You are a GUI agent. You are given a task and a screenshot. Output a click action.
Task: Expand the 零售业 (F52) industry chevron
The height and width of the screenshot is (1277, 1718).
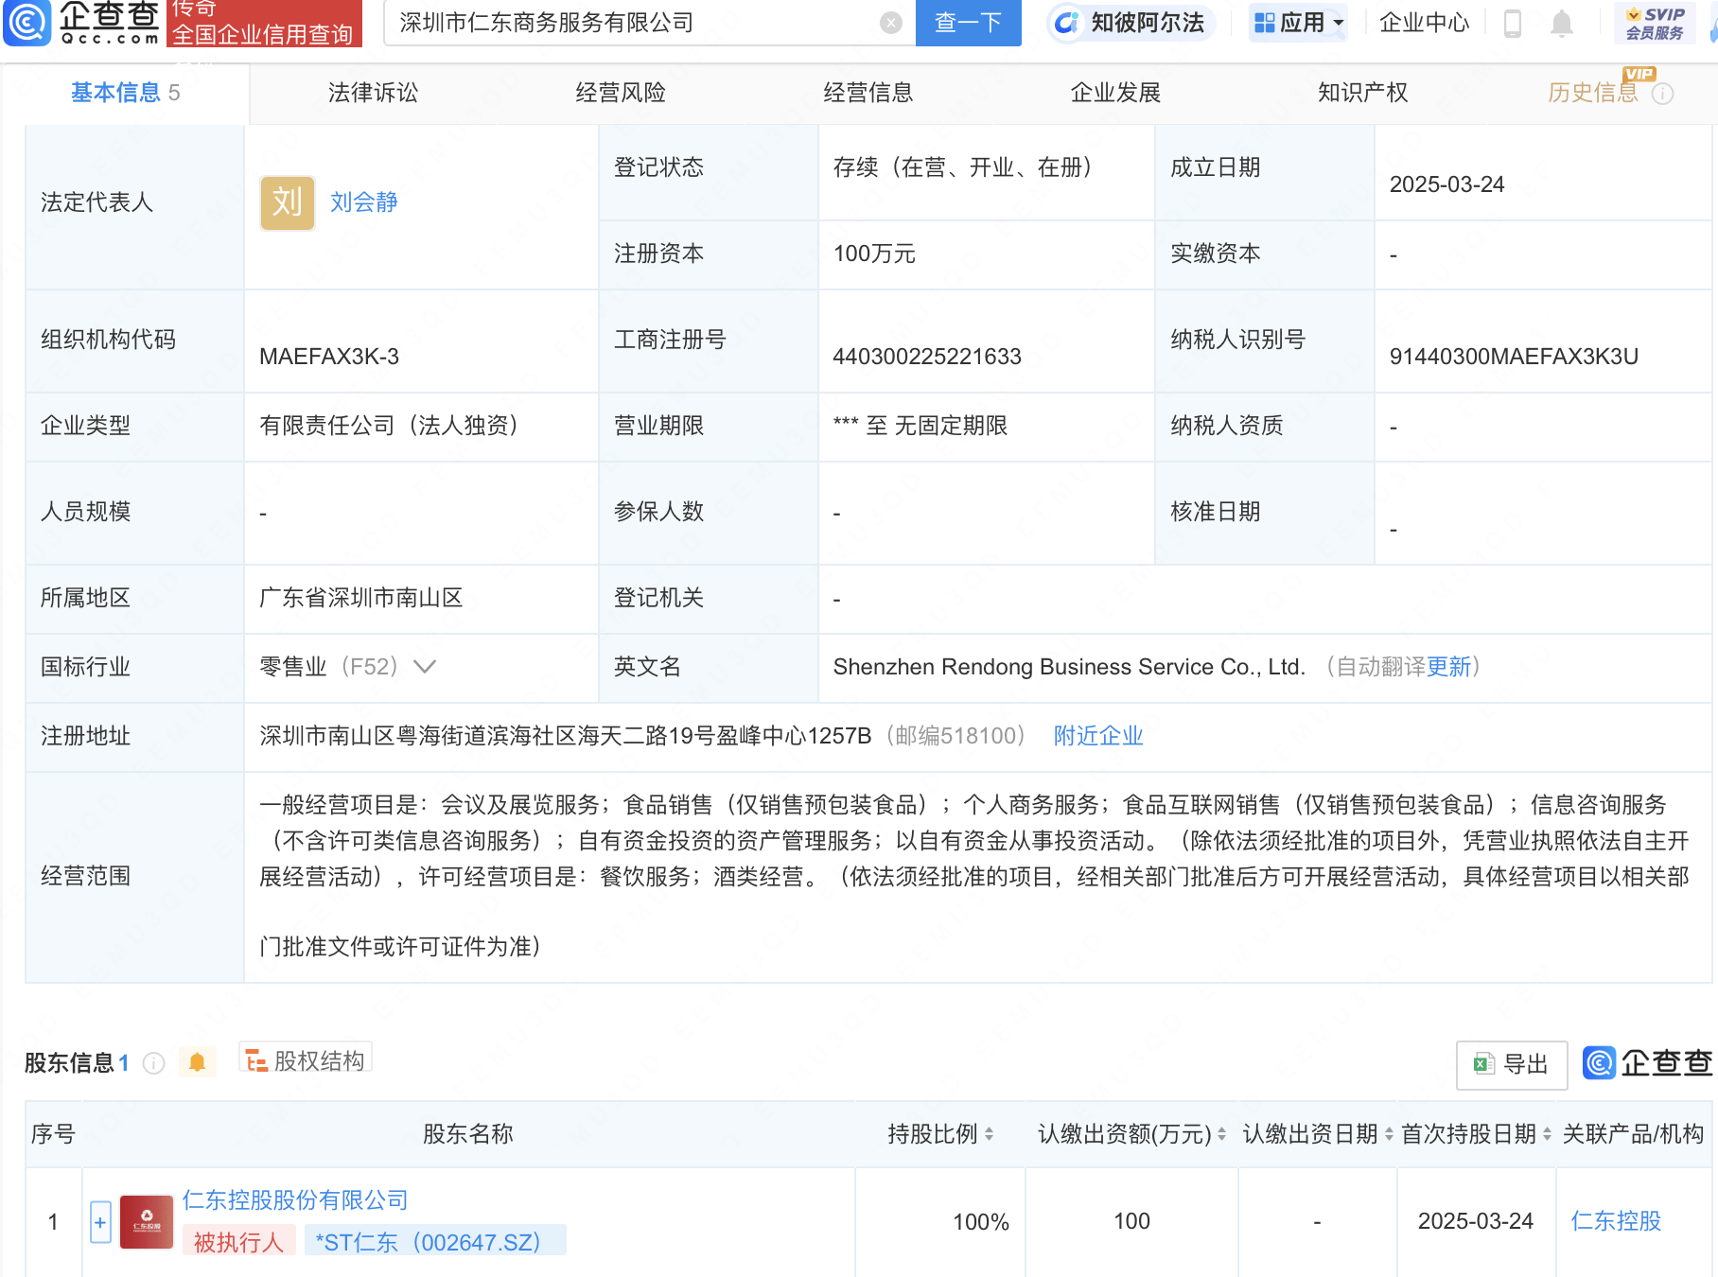(425, 667)
